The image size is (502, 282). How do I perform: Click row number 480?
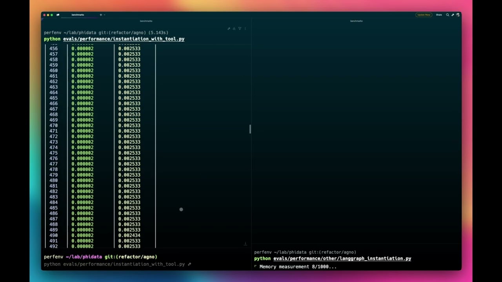[x=53, y=181]
